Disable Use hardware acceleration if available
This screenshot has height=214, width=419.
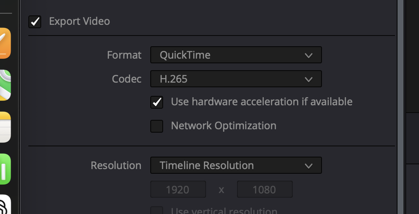coord(157,102)
